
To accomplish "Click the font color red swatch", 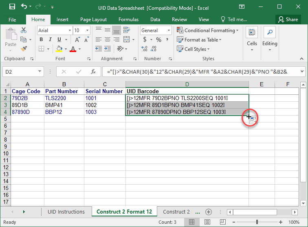I will (73, 49).
